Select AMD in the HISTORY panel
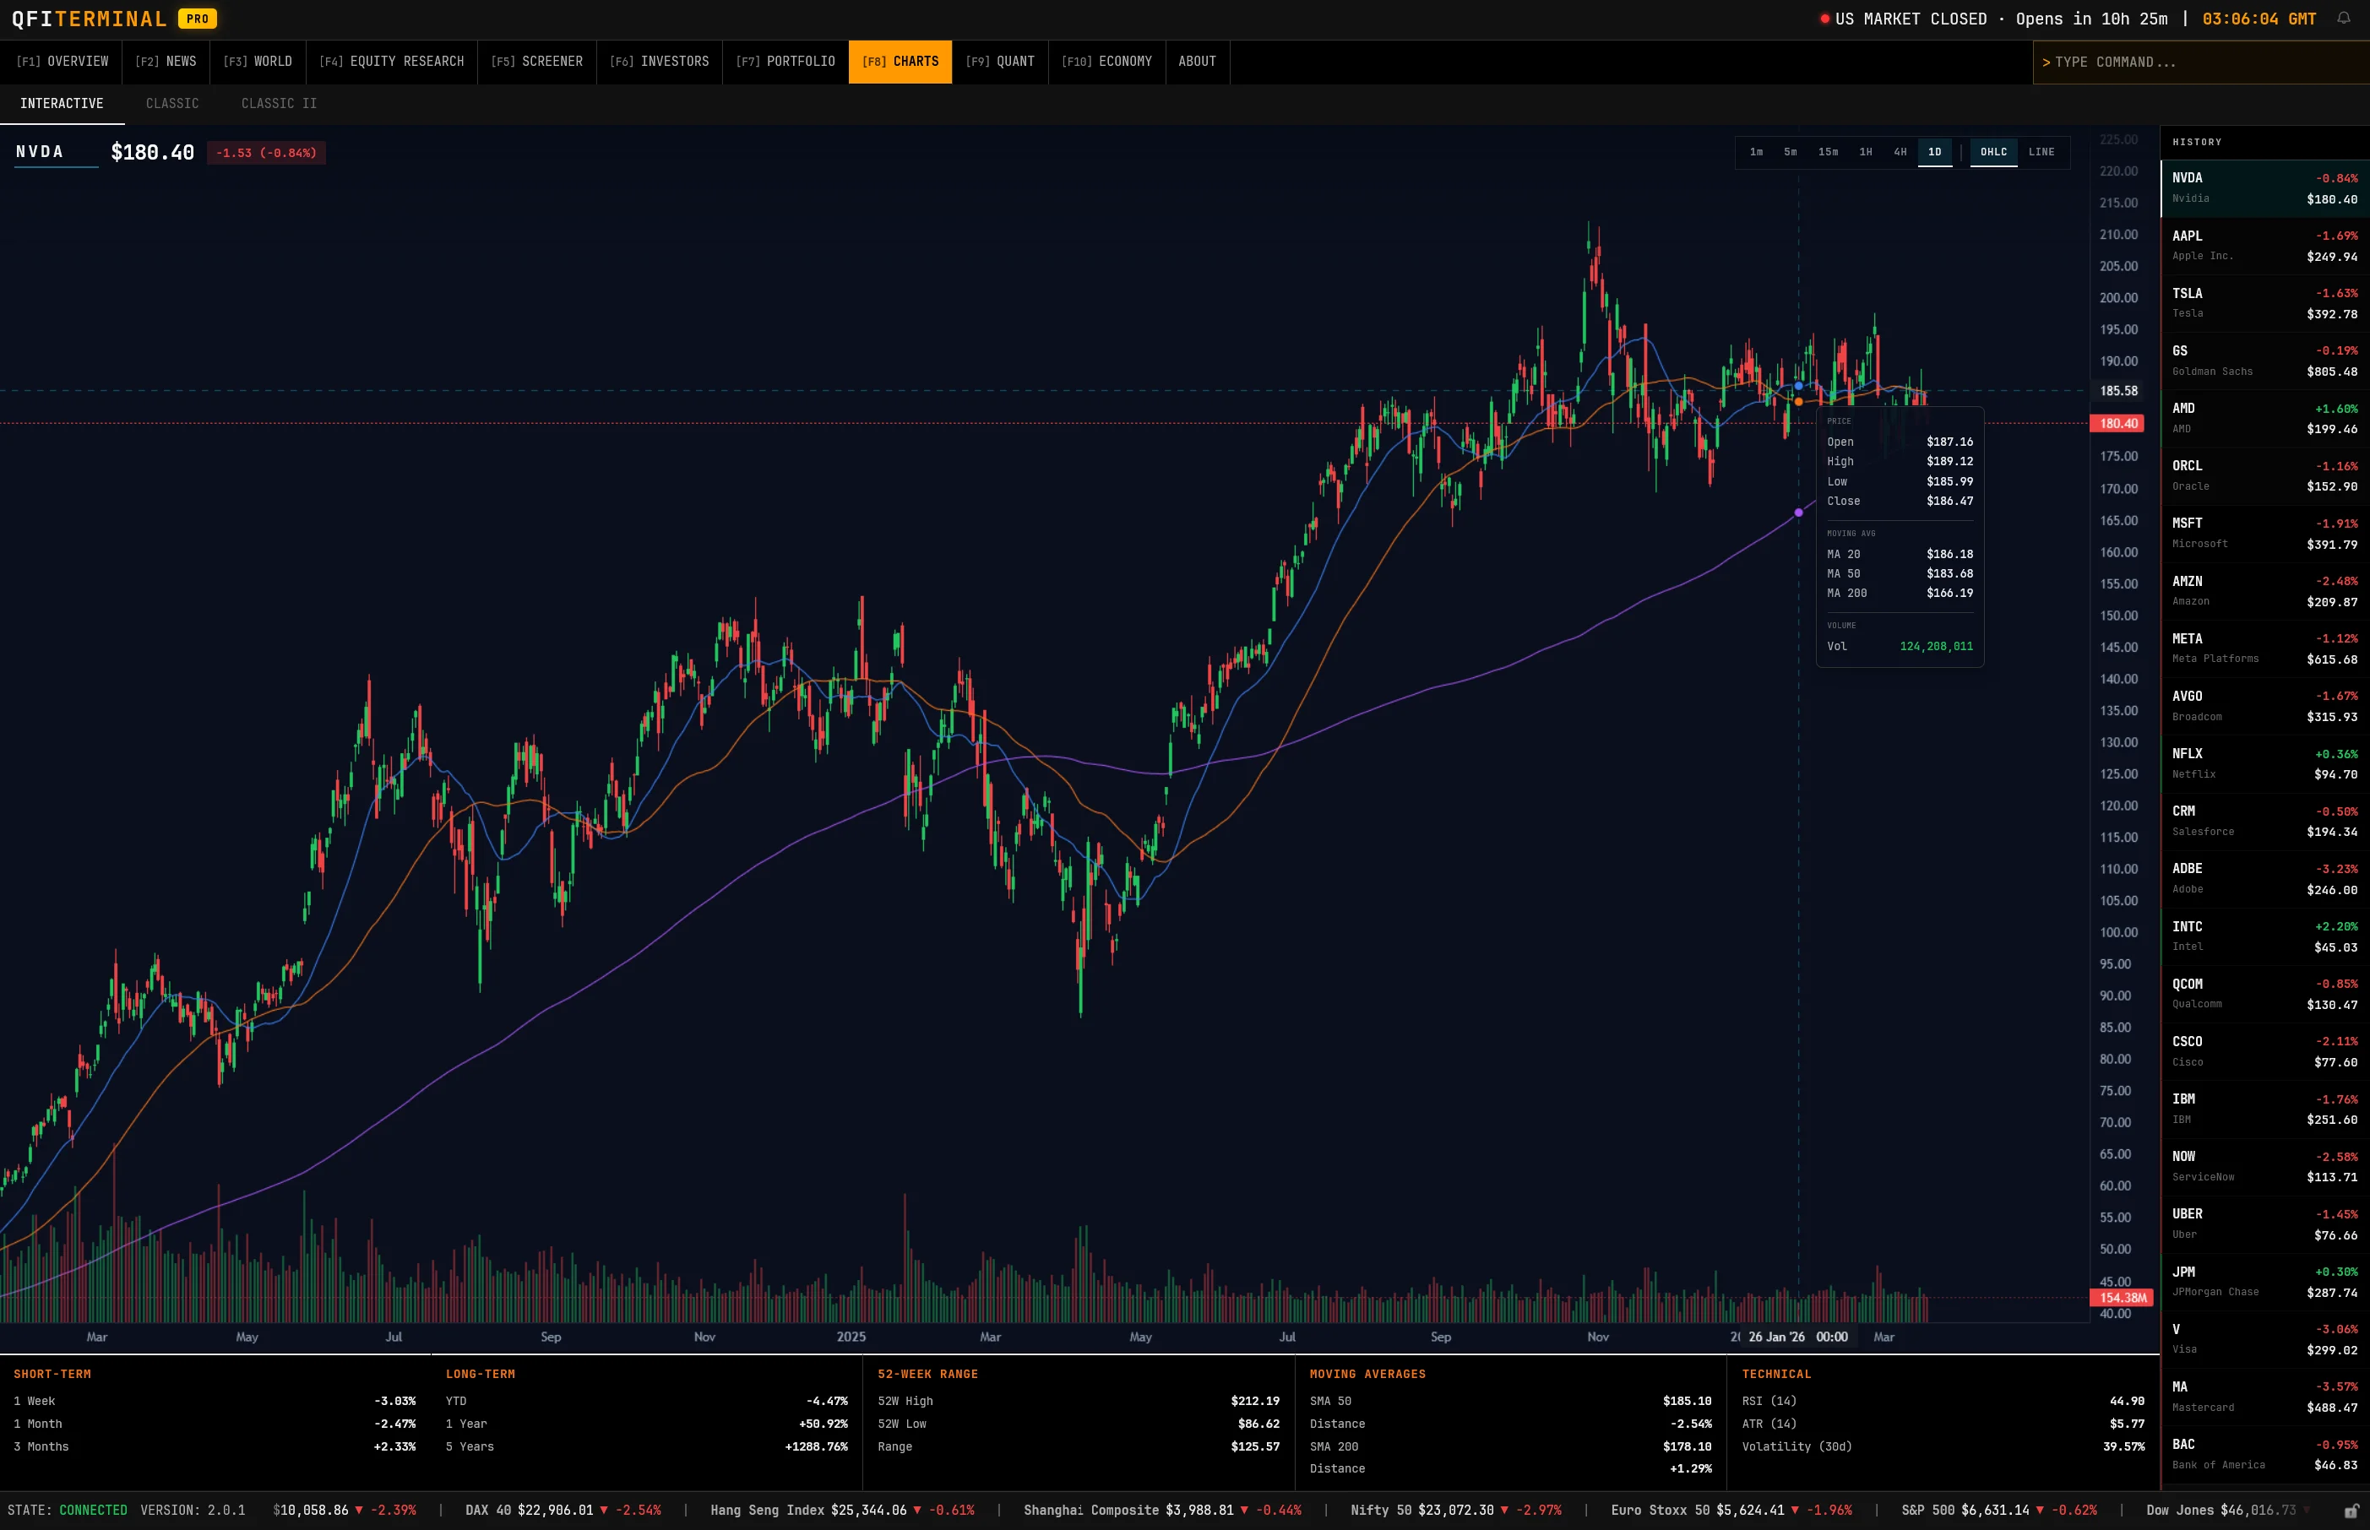This screenshot has width=2370, height=1530. pyautogui.click(x=2264, y=417)
